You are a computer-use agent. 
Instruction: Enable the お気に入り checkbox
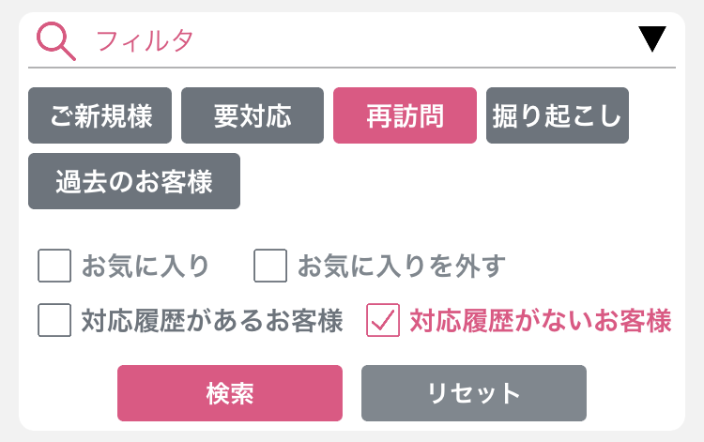click(54, 266)
